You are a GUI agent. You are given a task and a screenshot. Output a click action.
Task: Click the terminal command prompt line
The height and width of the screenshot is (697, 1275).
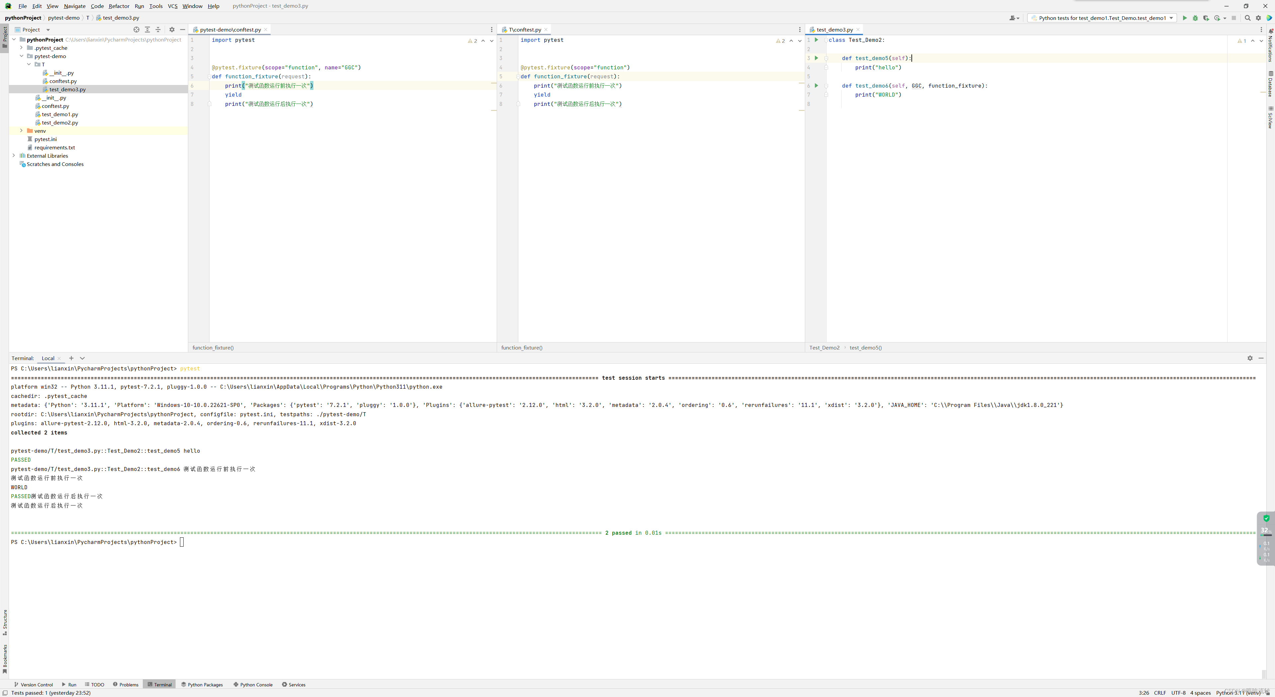tap(98, 542)
